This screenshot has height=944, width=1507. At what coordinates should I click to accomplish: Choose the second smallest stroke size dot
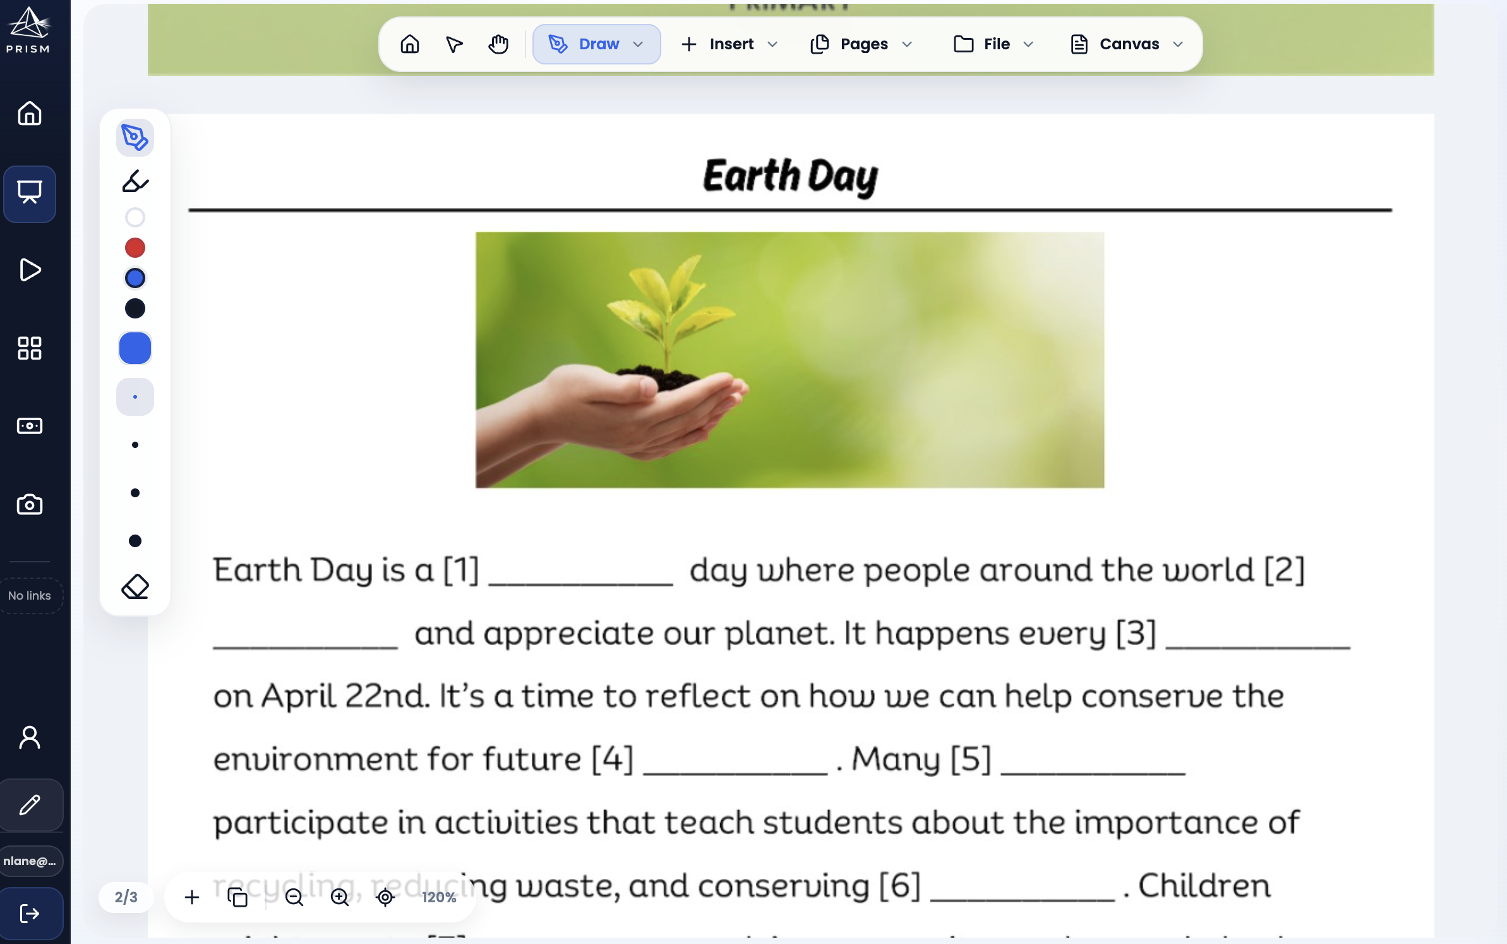(135, 445)
